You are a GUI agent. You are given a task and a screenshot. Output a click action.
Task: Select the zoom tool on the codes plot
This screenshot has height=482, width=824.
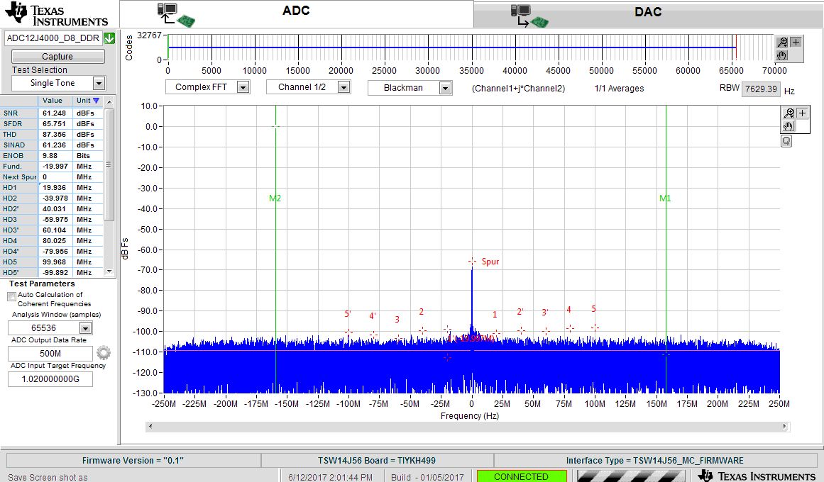tap(782, 43)
